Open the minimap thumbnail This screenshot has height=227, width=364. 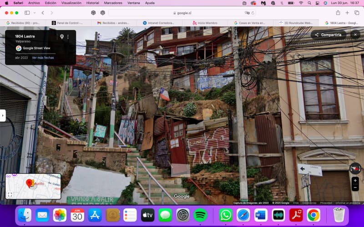tap(33, 186)
